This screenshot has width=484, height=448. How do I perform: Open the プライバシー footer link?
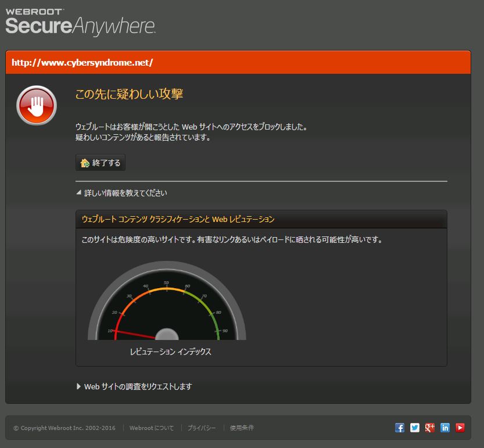202,428
